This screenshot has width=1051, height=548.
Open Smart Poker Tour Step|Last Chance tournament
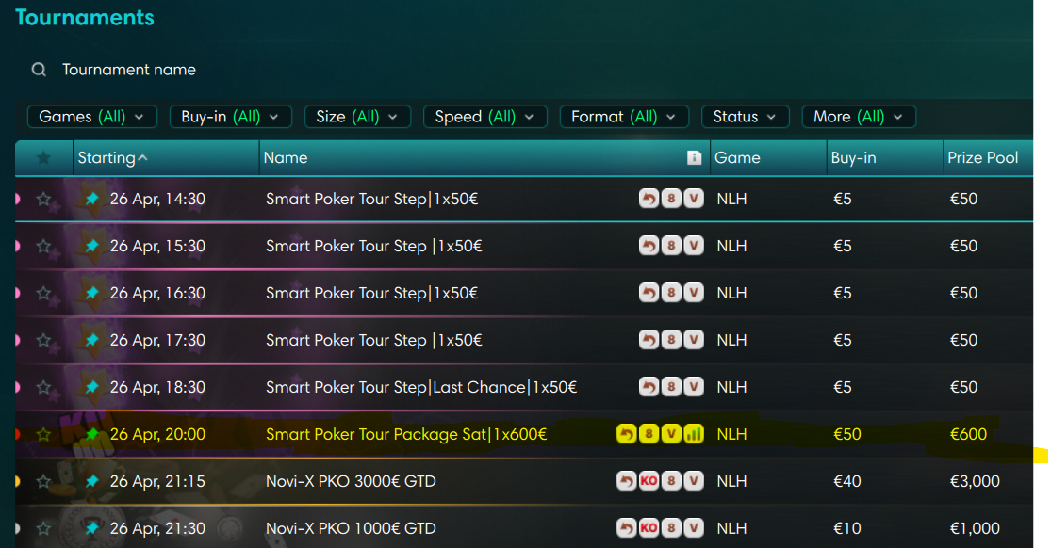[420, 387]
